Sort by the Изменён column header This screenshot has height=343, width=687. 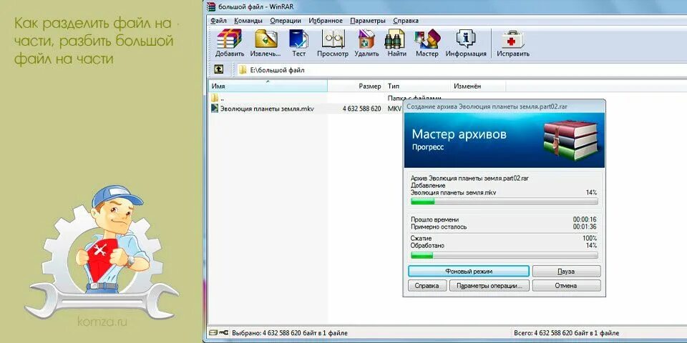point(478,86)
